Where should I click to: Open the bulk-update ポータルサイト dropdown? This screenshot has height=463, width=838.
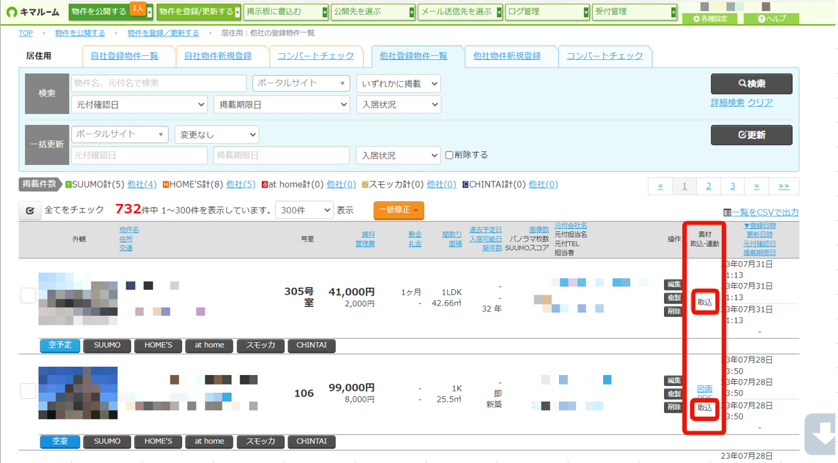tap(119, 134)
